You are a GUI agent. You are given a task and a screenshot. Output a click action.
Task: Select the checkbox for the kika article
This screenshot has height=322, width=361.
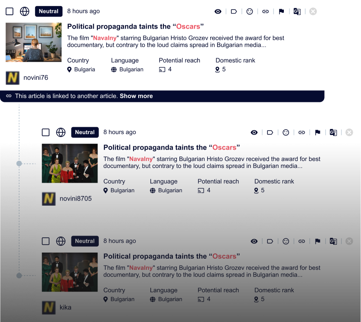pos(46,241)
